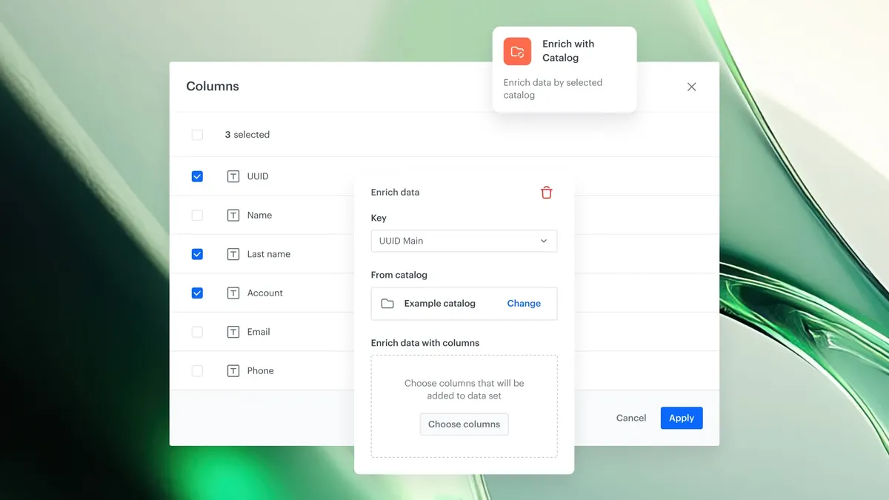This screenshot has height=500, width=889.
Task: Uncheck the Last name checkbox
Action: click(x=197, y=253)
